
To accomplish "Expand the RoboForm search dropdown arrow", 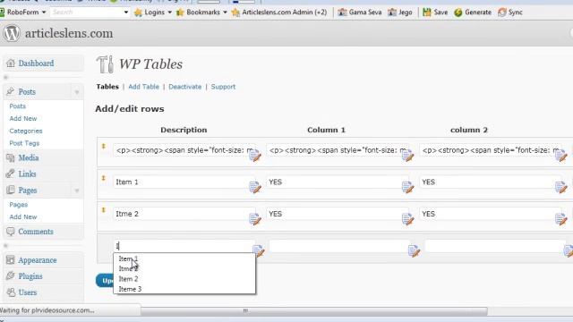I will pos(126,12).
